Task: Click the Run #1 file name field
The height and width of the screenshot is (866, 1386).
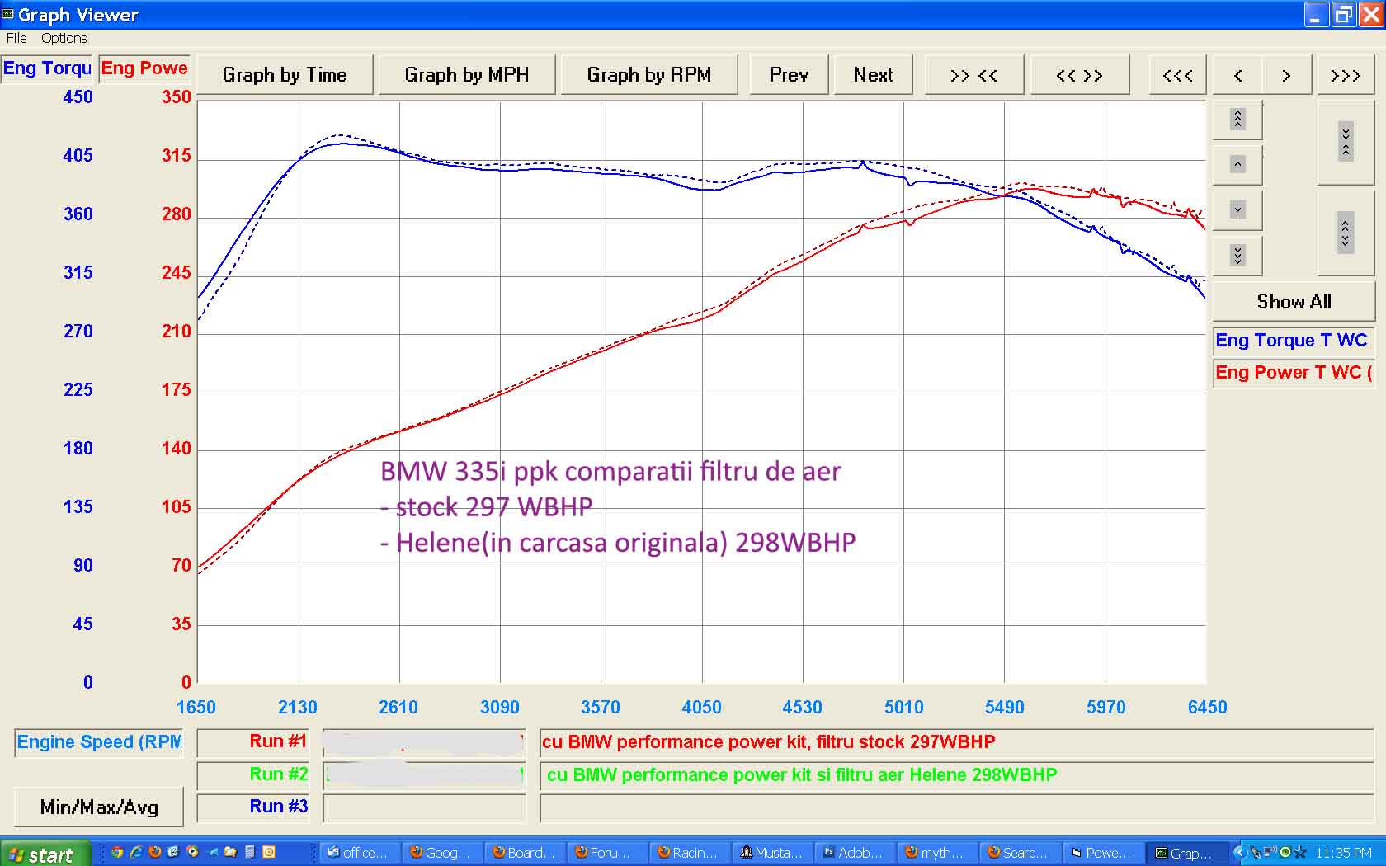Action: [424, 742]
